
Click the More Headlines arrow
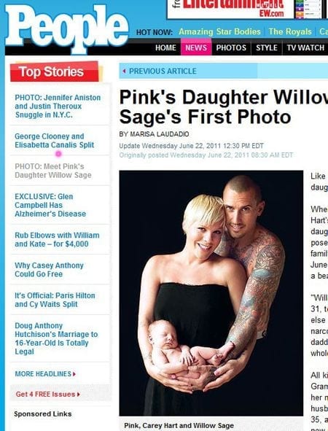[74, 374]
